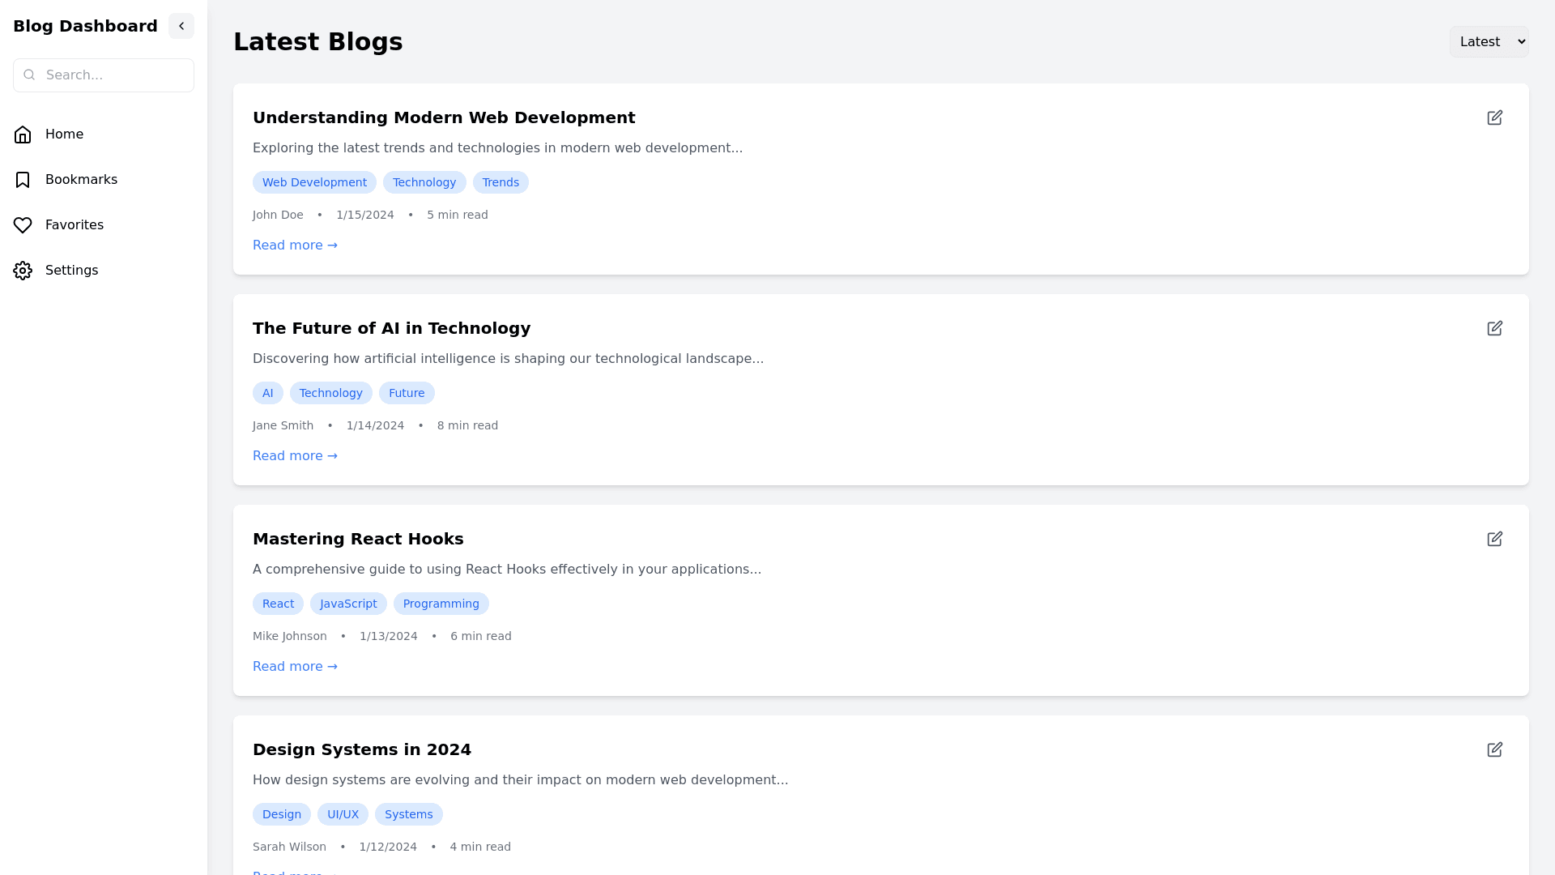The width and height of the screenshot is (1555, 875).
Task: Edit the Design Systems in 2024 post
Action: [1494, 749]
